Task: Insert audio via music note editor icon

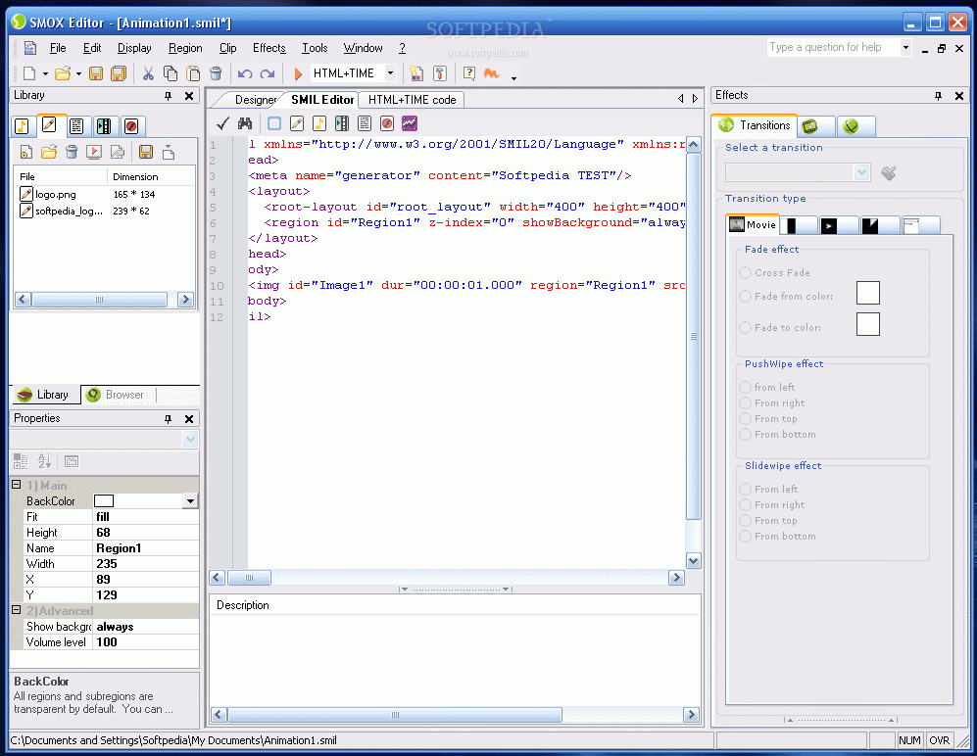Action: pos(319,123)
